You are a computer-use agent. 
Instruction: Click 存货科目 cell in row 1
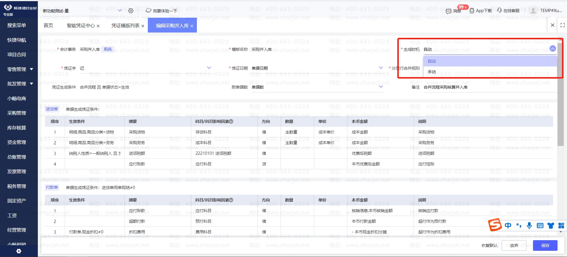pyautogui.click(x=224, y=132)
